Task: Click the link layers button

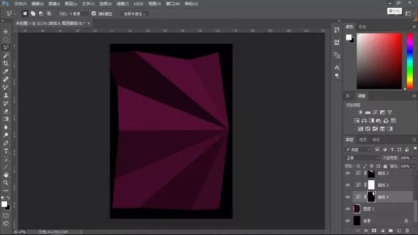Action: point(358,230)
